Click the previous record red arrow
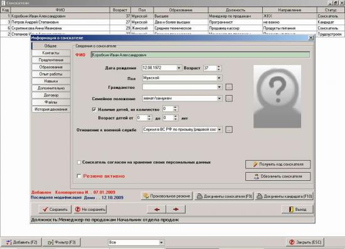The height and width of the screenshot is (249, 345). pyautogui.click(x=157, y=210)
